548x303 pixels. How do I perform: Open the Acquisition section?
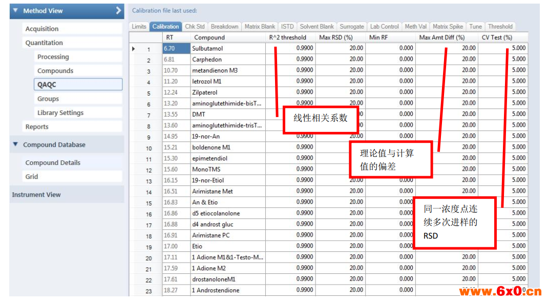[42, 29]
